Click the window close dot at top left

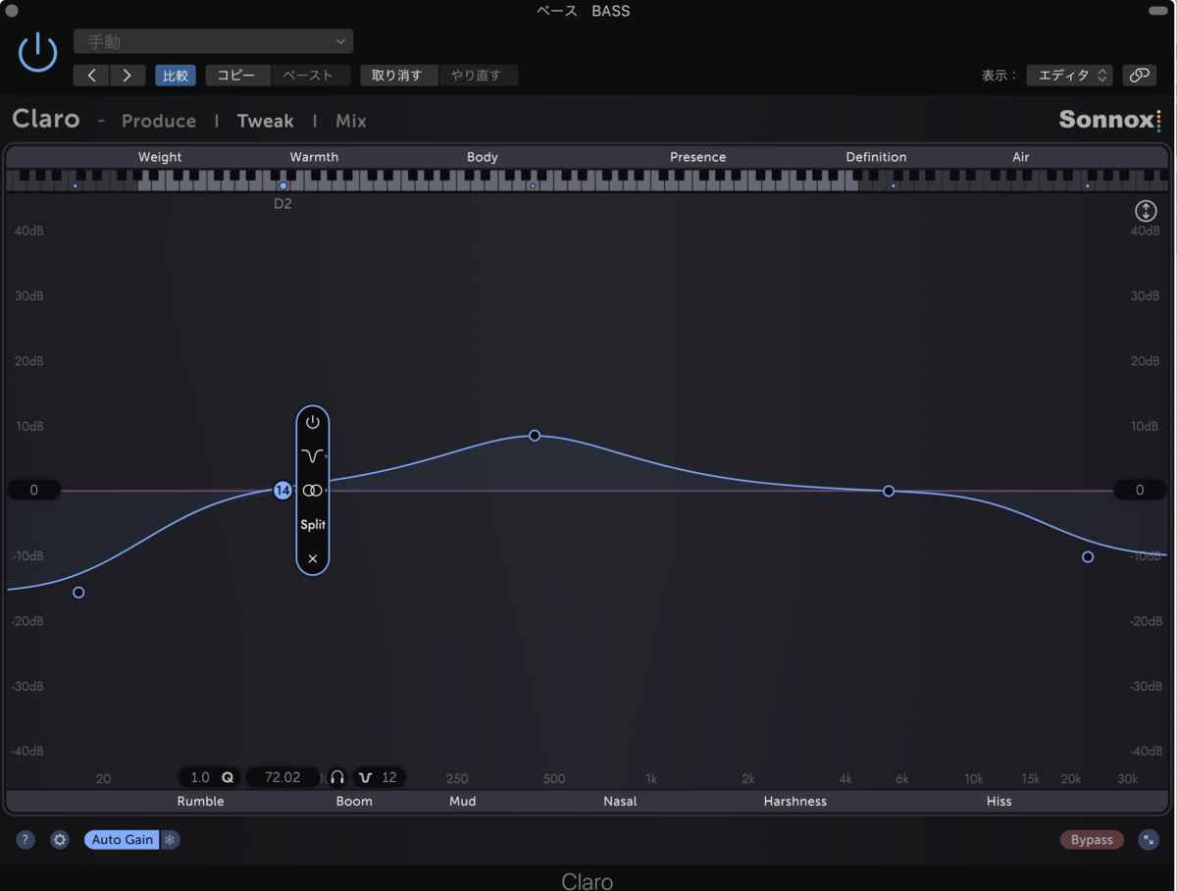coord(12,11)
